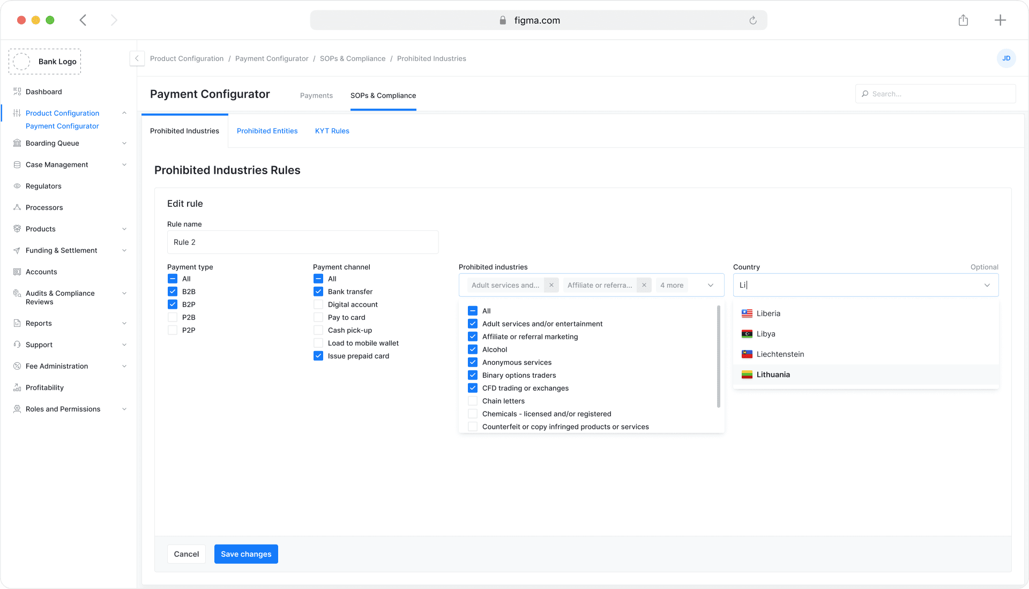The height and width of the screenshot is (589, 1029).
Task: Collapse the Product Configuration menu chevron
Action: point(124,113)
